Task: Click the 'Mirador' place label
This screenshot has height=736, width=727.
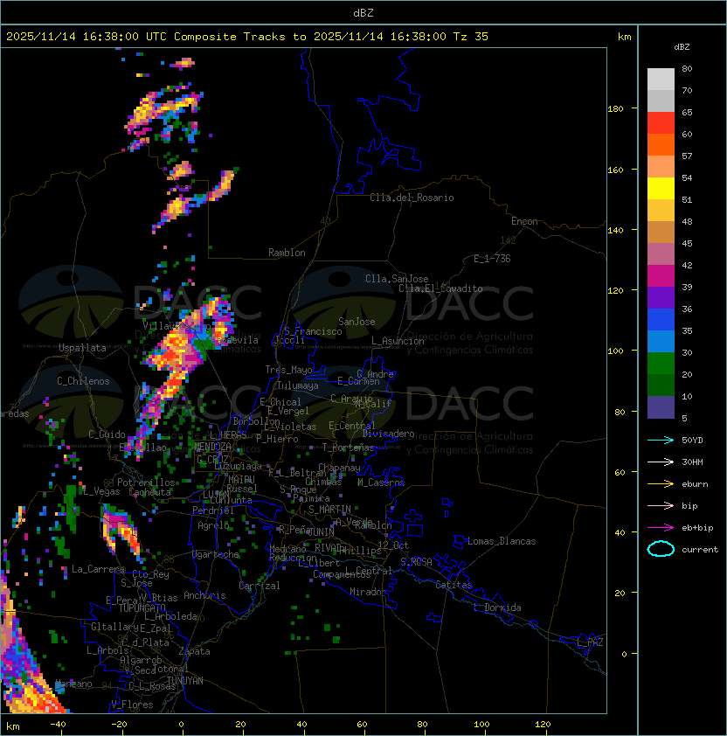Action: click(368, 592)
